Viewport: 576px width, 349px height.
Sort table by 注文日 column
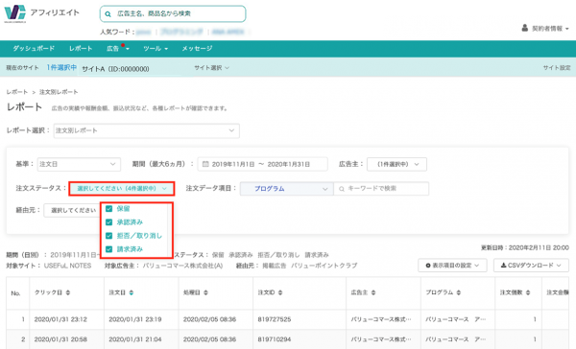(132, 292)
